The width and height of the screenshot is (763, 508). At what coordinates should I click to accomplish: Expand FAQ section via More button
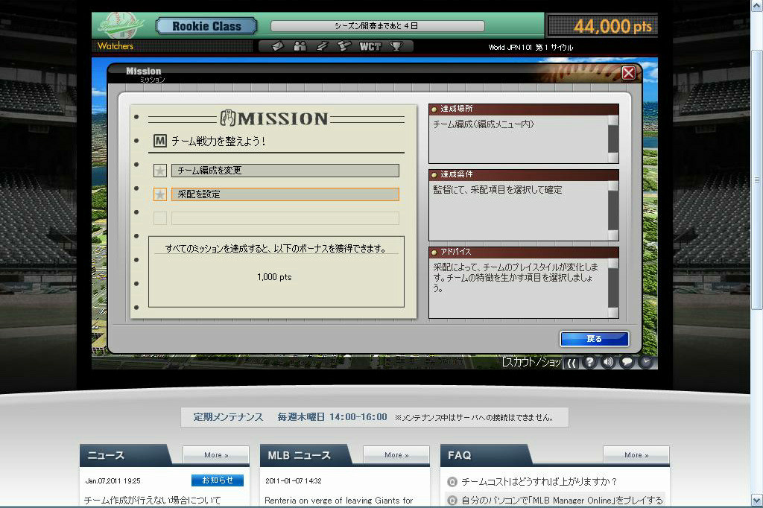click(636, 455)
